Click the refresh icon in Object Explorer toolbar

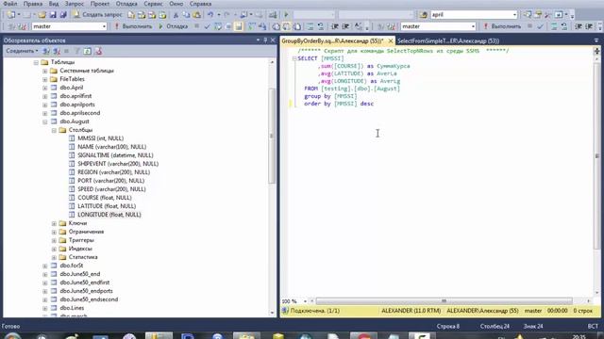(88, 51)
